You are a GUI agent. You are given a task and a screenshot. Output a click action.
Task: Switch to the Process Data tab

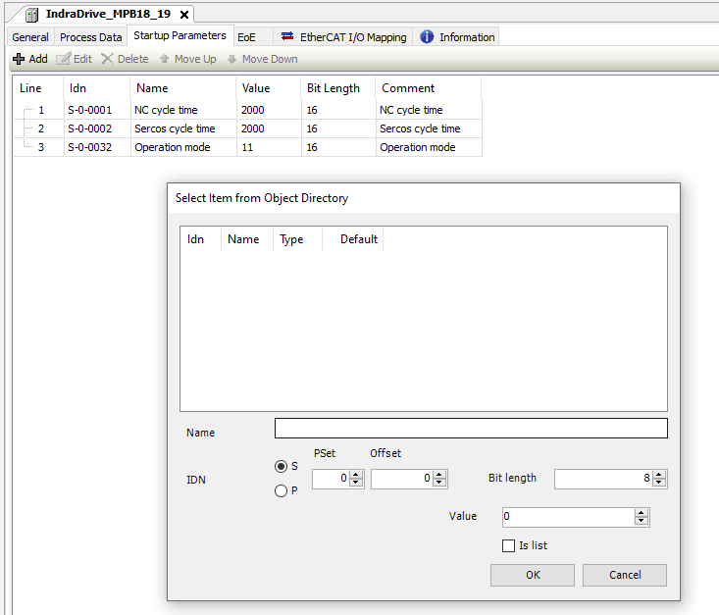[x=90, y=37]
